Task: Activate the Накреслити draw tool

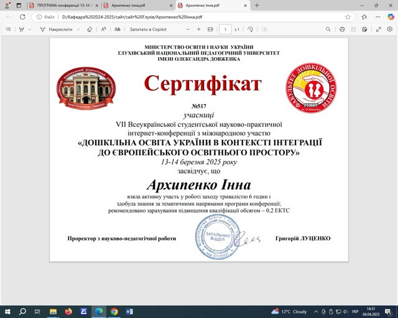Action: [57, 29]
